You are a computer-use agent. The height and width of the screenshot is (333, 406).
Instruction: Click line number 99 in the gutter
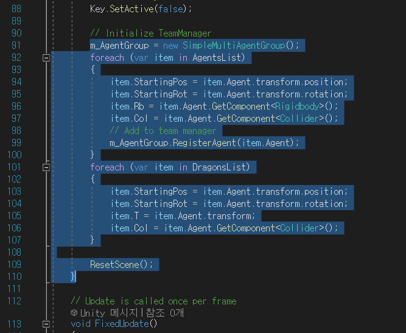(16, 142)
